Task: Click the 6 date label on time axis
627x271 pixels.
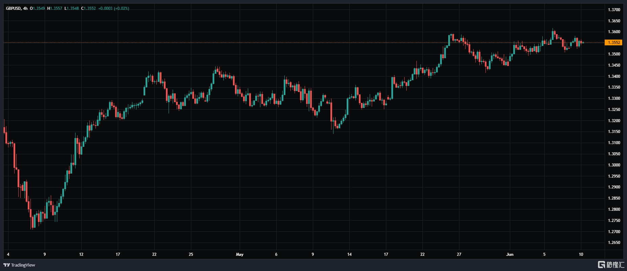Action: point(276,254)
